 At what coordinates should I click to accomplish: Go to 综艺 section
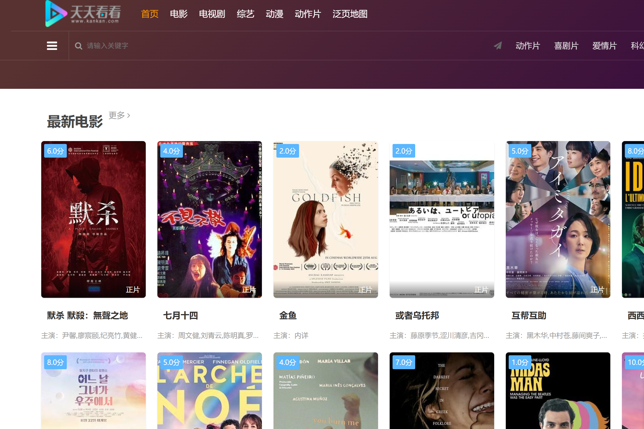pyautogui.click(x=245, y=14)
